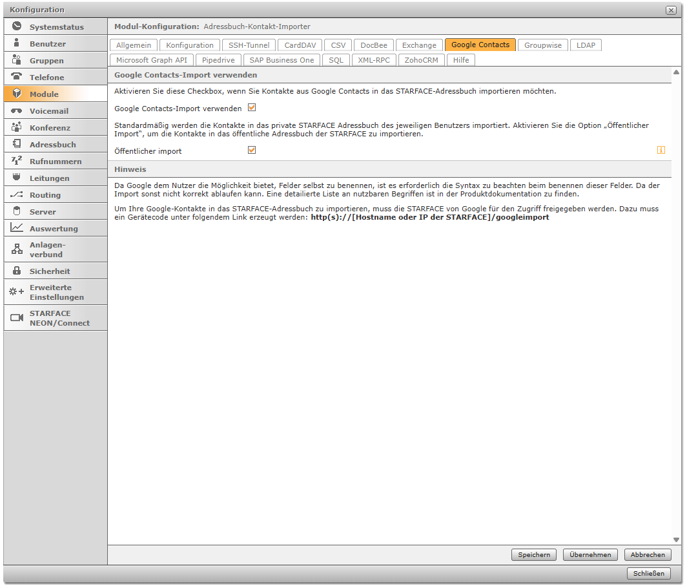Open the Microsoft Graph API tab
The height and width of the screenshot is (588, 687).
[x=151, y=60]
